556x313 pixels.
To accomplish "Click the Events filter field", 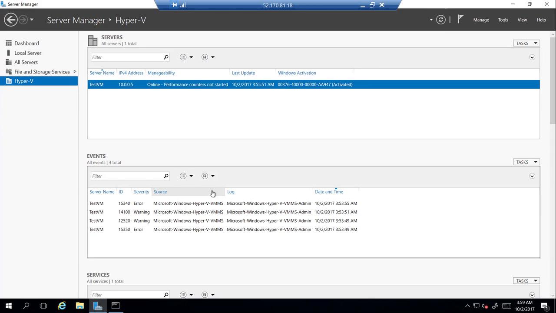I will pos(126,176).
